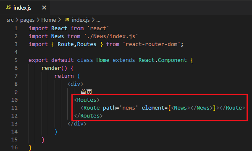Click the render method name

point(51,68)
